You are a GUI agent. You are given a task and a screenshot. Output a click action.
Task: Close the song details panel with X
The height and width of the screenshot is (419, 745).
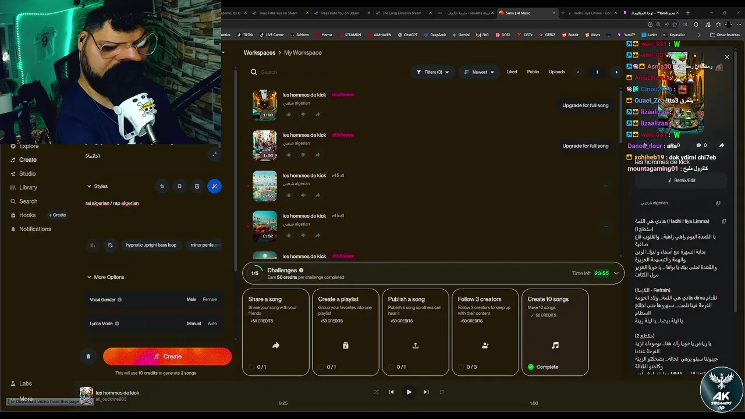[x=727, y=57]
